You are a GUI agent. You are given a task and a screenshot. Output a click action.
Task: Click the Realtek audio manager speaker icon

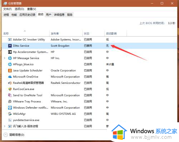10,83
